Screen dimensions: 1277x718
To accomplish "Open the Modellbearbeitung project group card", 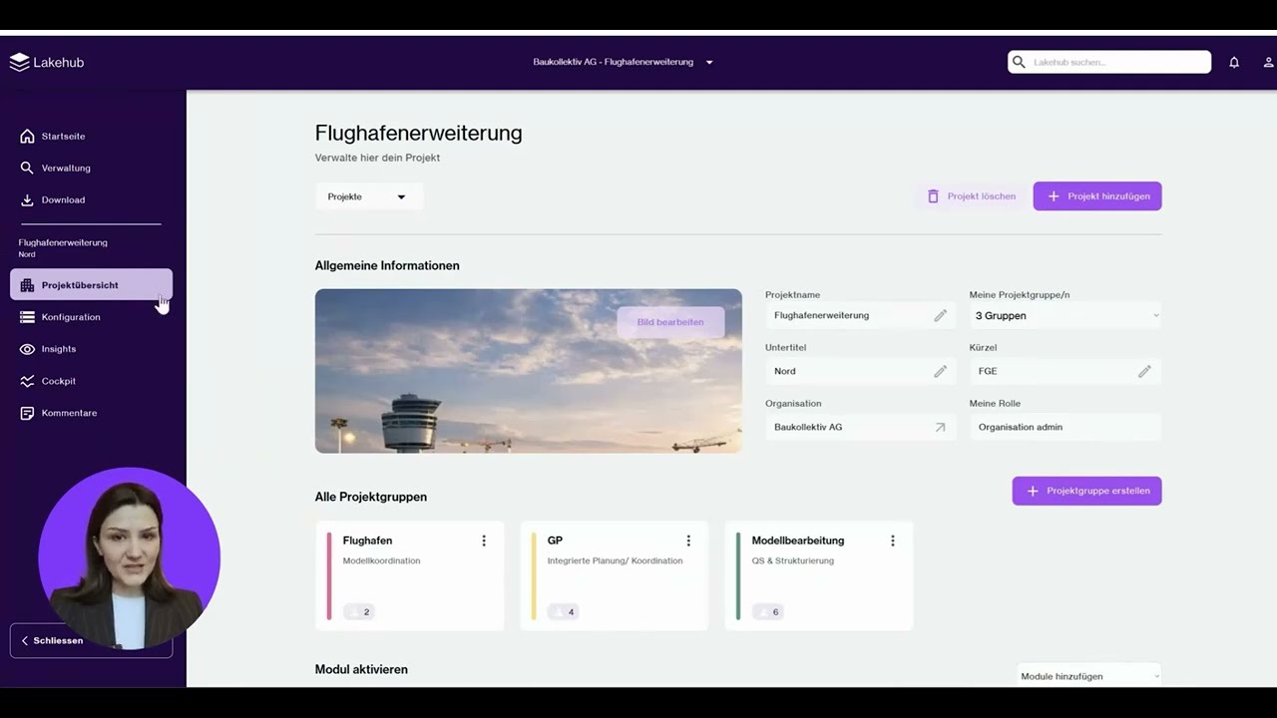I will 819,575.
